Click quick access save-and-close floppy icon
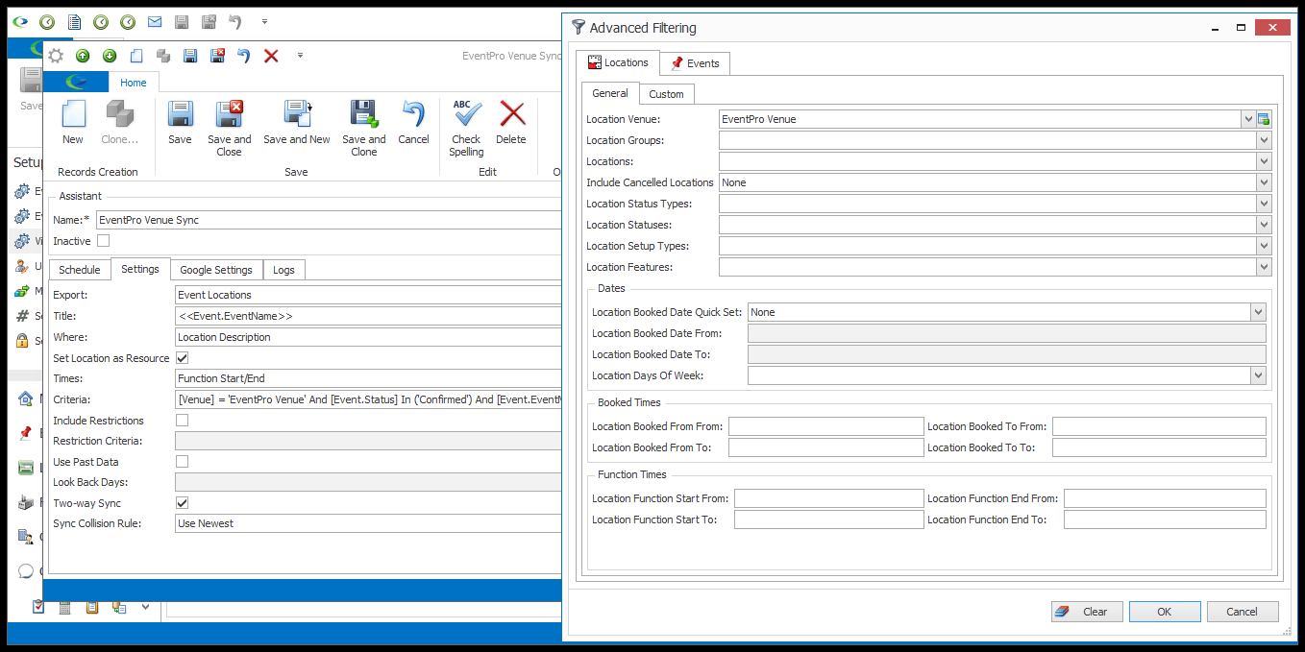 (x=217, y=56)
